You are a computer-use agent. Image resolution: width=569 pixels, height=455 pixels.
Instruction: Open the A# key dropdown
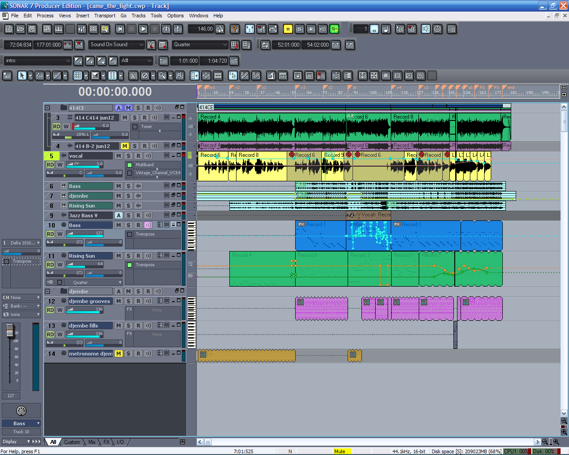(x=136, y=60)
